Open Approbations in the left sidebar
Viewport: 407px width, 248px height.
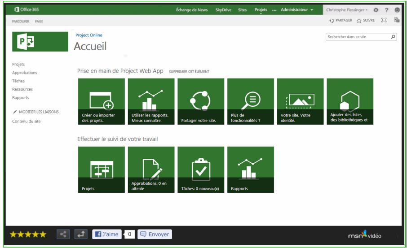[25, 73]
